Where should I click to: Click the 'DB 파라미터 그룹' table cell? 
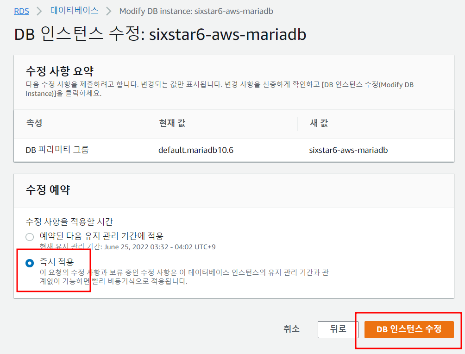click(x=57, y=150)
